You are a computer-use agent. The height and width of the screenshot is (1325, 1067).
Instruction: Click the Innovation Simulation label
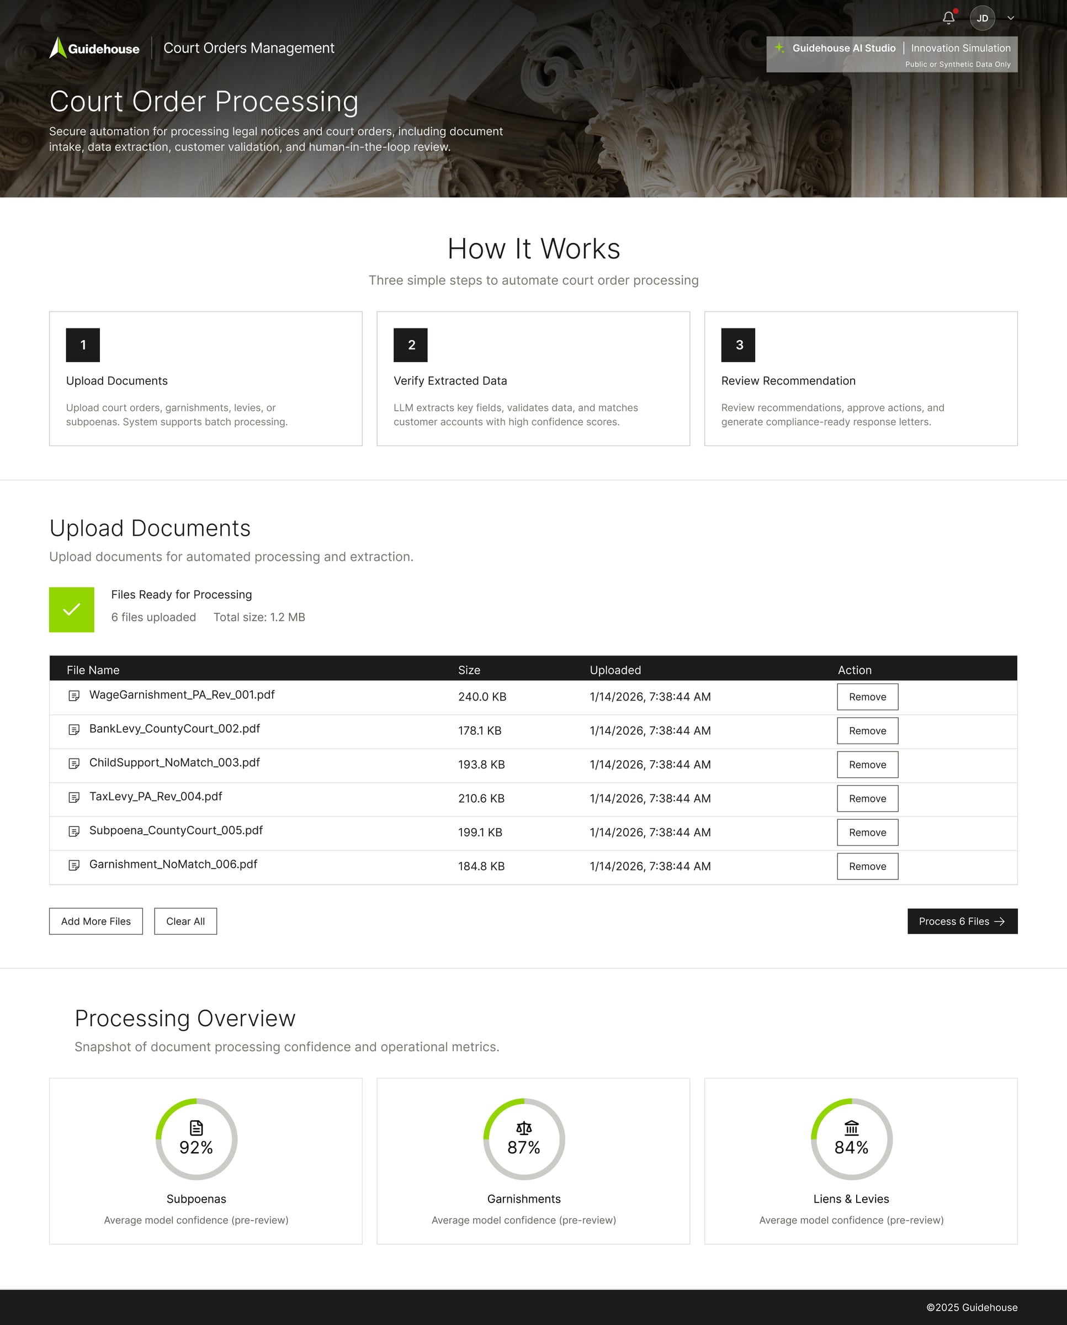pyautogui.click(x=960, y=48)
